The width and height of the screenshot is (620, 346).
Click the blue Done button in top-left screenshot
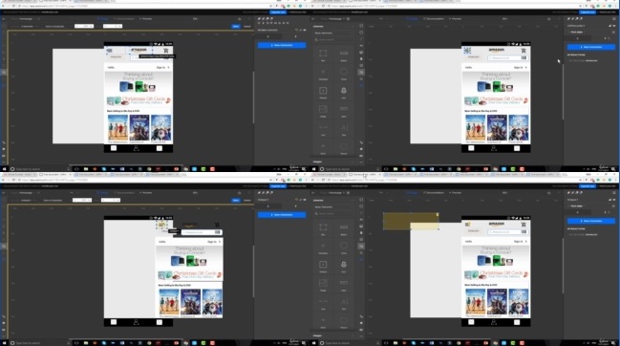pos(236,26)
